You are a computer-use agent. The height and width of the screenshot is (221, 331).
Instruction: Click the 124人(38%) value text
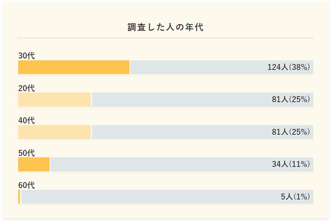(289, 67)
